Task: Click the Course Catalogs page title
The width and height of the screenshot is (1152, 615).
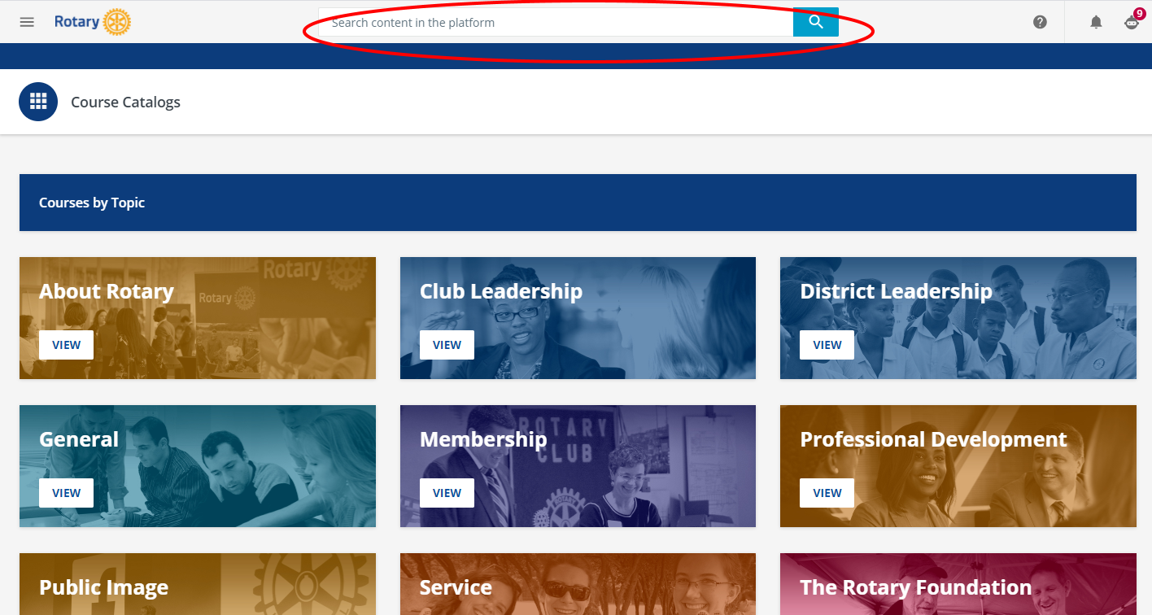Action: [125, 102]
